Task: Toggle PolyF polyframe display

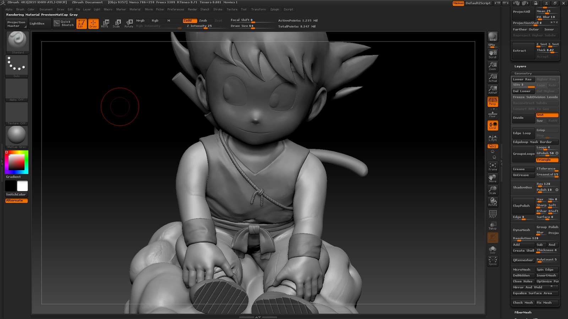Action: tap(493, 214)
